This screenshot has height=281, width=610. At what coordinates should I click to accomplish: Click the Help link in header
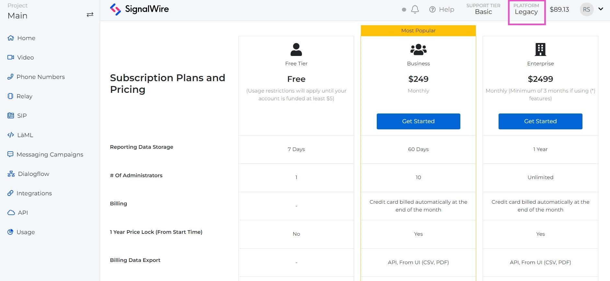pos(446,9)
